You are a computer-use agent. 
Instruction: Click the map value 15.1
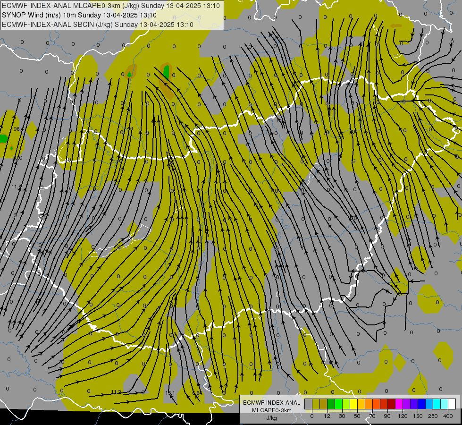tap(170, 393)
